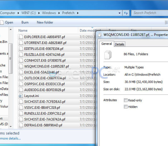Click the Search Prefetch input box
This screenshot has width=168, height=146.
[x=150, y=13]
